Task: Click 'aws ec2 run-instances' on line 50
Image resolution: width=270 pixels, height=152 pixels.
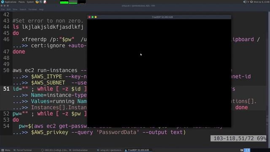Action: (x=45, y=71)
